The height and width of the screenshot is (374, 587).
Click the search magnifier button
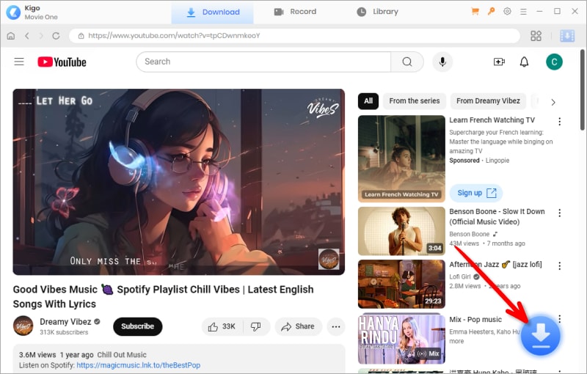pyautogui.click(x=407, y=62)
